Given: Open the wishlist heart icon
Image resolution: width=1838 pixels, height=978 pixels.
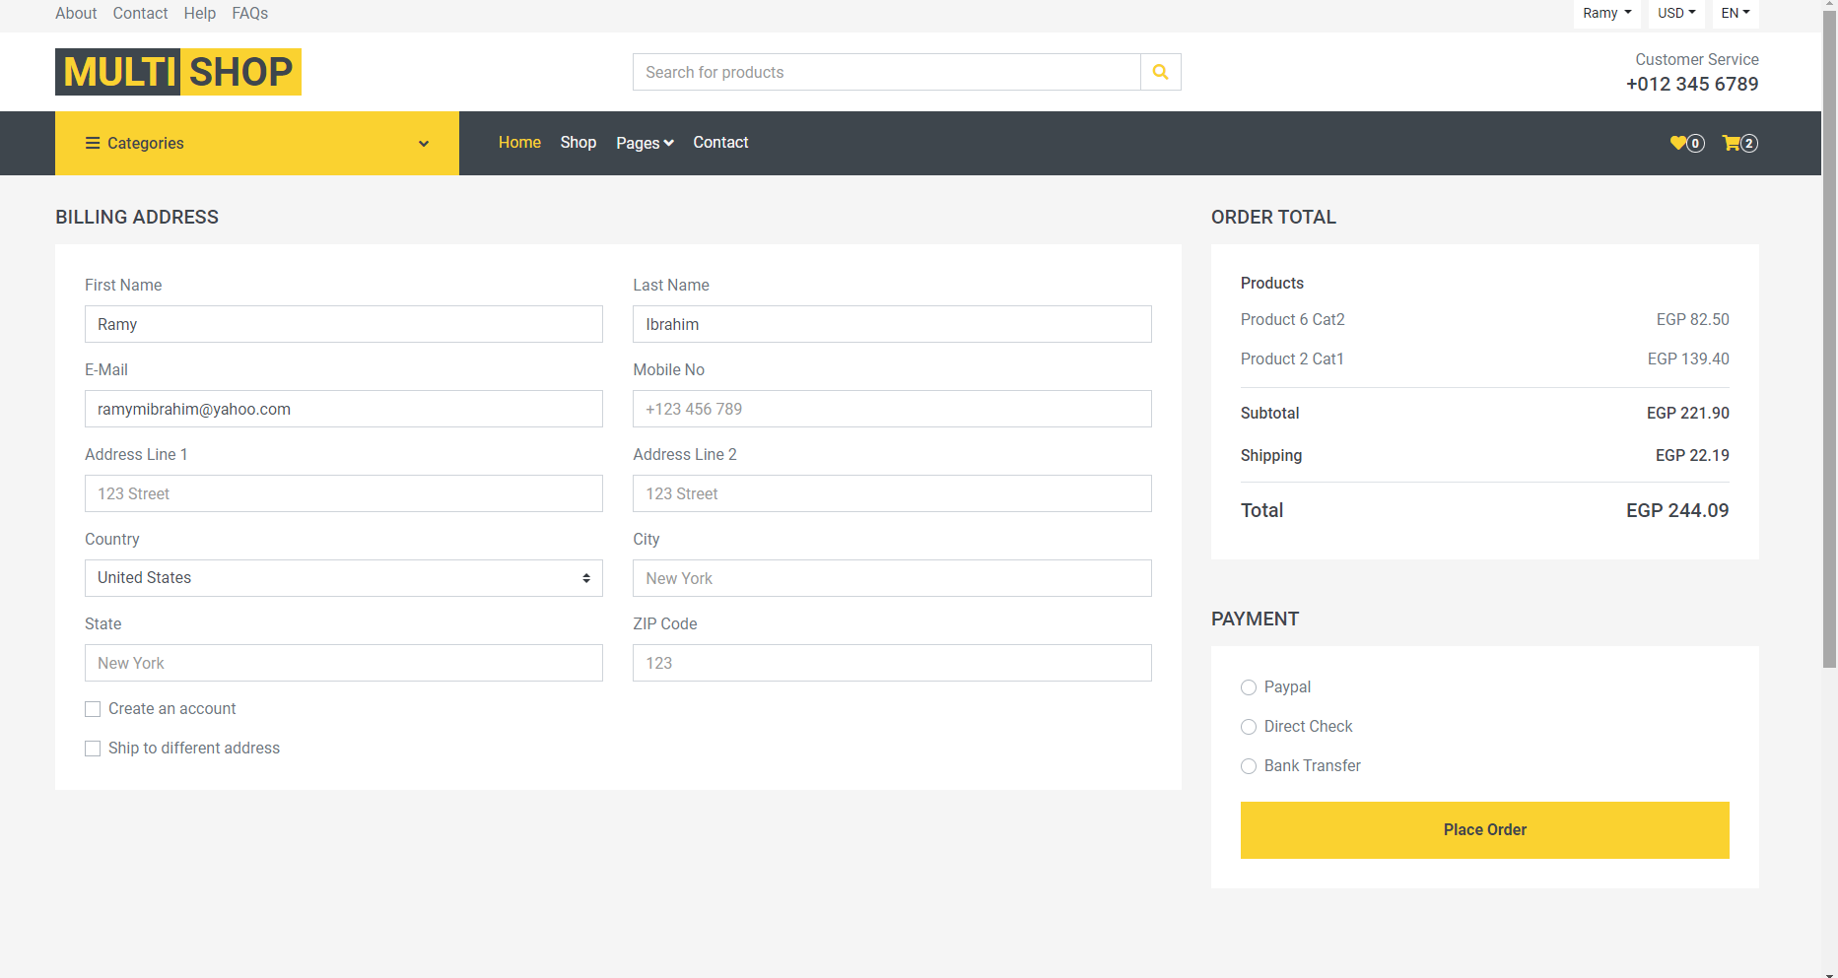Looking at the screenshot, I should [1679, 143].
